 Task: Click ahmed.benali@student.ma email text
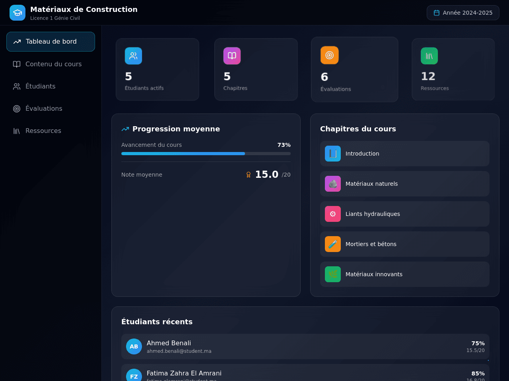pyautogui.click(x=179, y=351)
